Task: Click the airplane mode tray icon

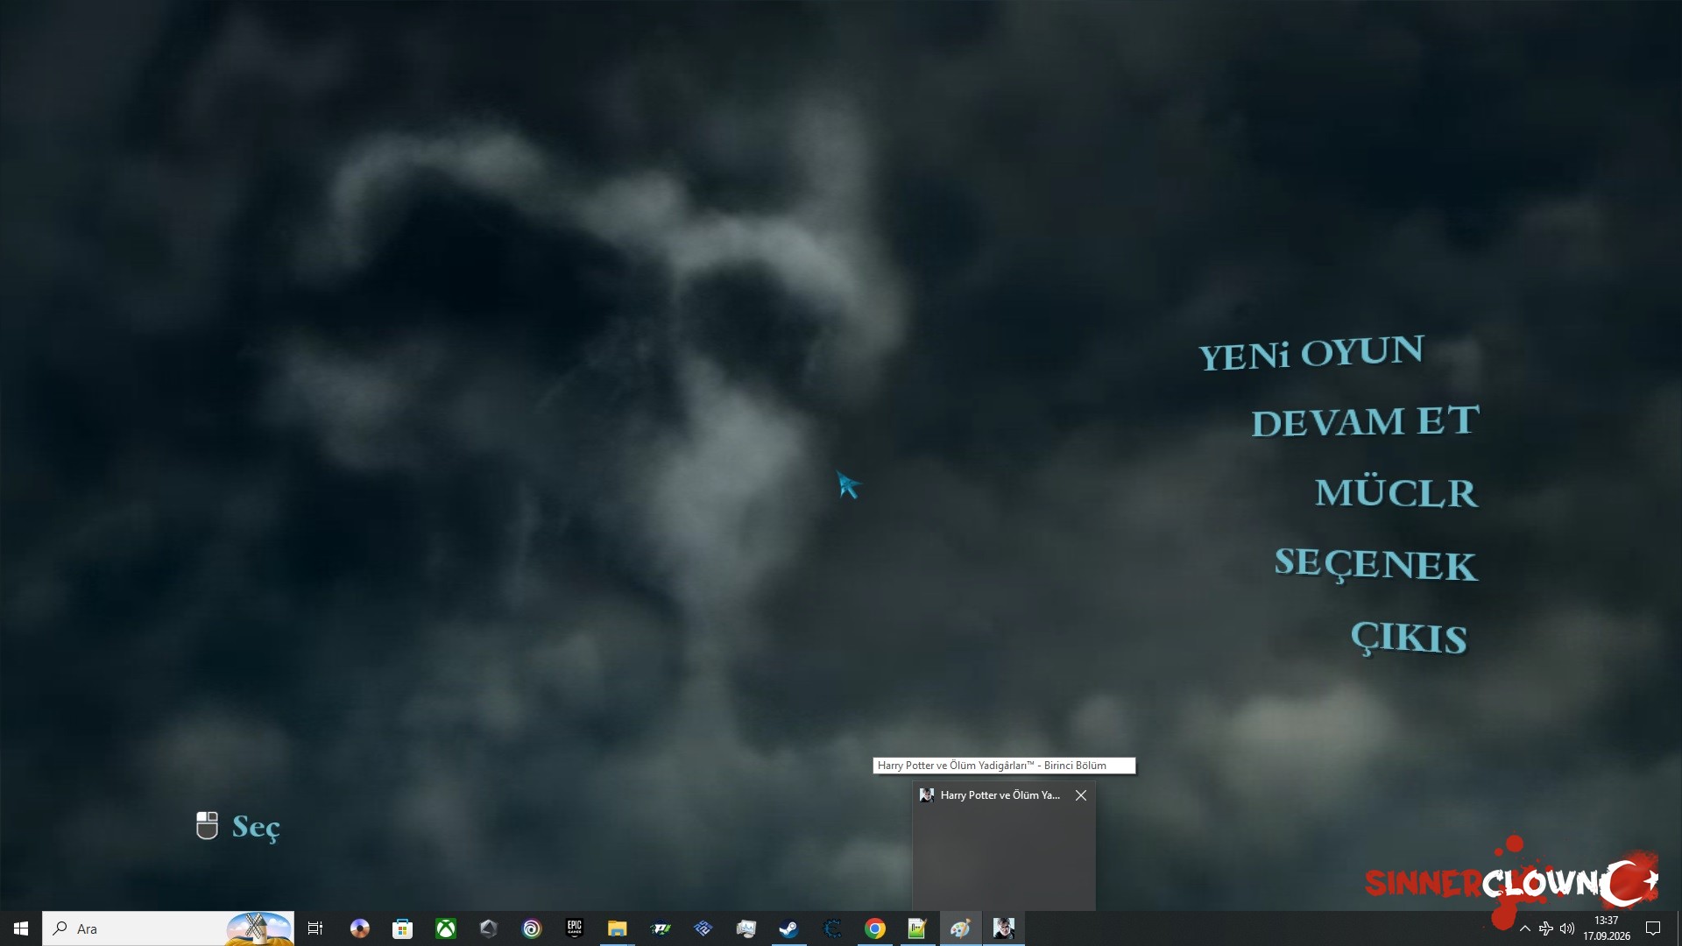Action: click(x=1546, y=928)
